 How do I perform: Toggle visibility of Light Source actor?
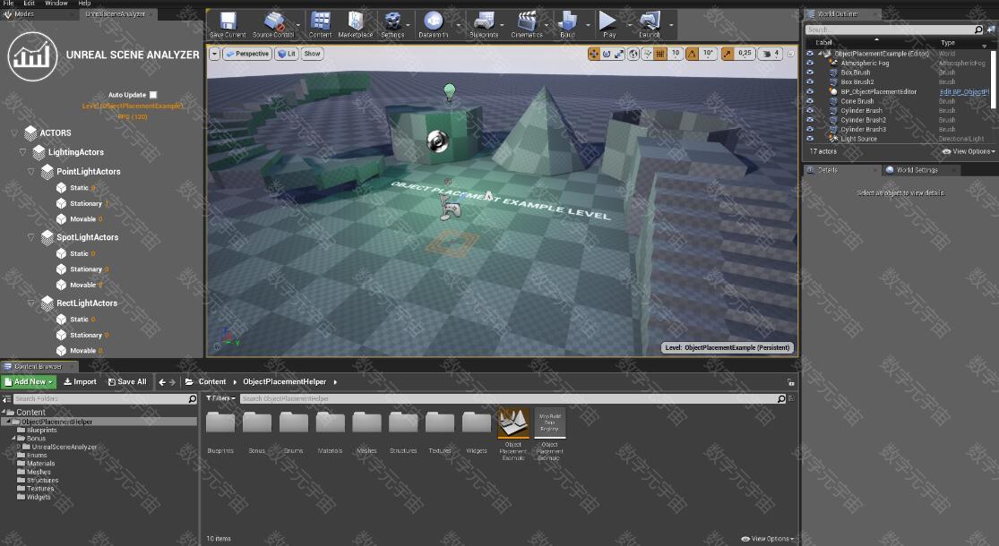(810, 139)
